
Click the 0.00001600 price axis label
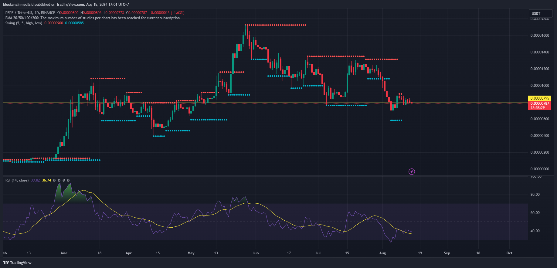coord(540,36)
